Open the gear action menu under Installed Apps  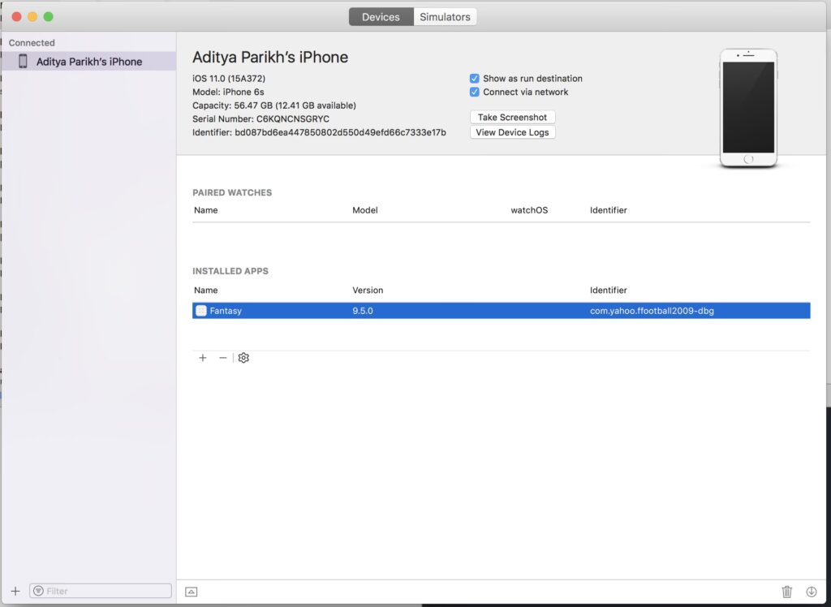(243, 358)
